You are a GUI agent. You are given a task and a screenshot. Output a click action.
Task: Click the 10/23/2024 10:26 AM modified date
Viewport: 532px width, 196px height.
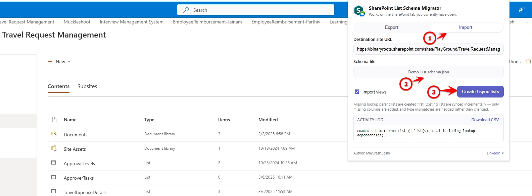tap(278, 163)
